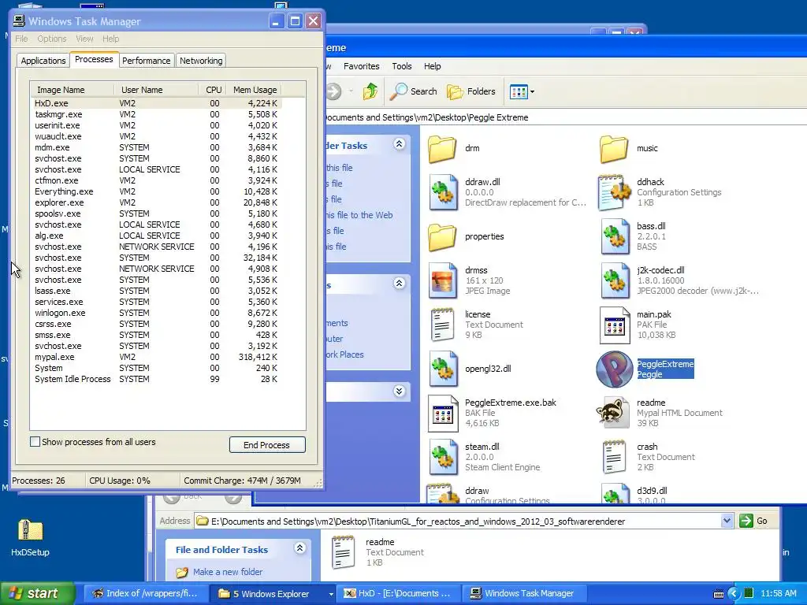
Task: Click the Views toolbar icon
Action: coord(519,92)
